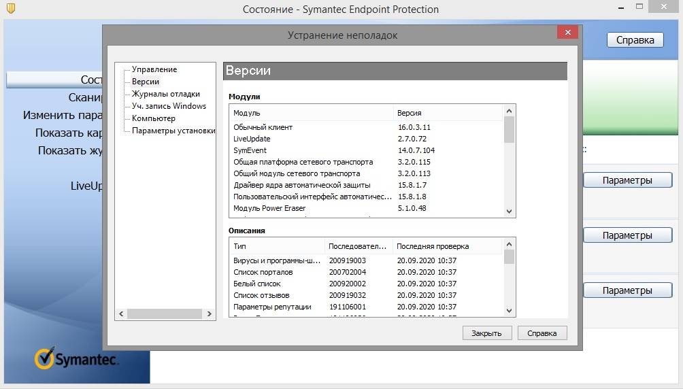Viewport: 683px width, 389px height.
Task: Close the Symantec Endpoint Protection window
Action: (664, 7)
